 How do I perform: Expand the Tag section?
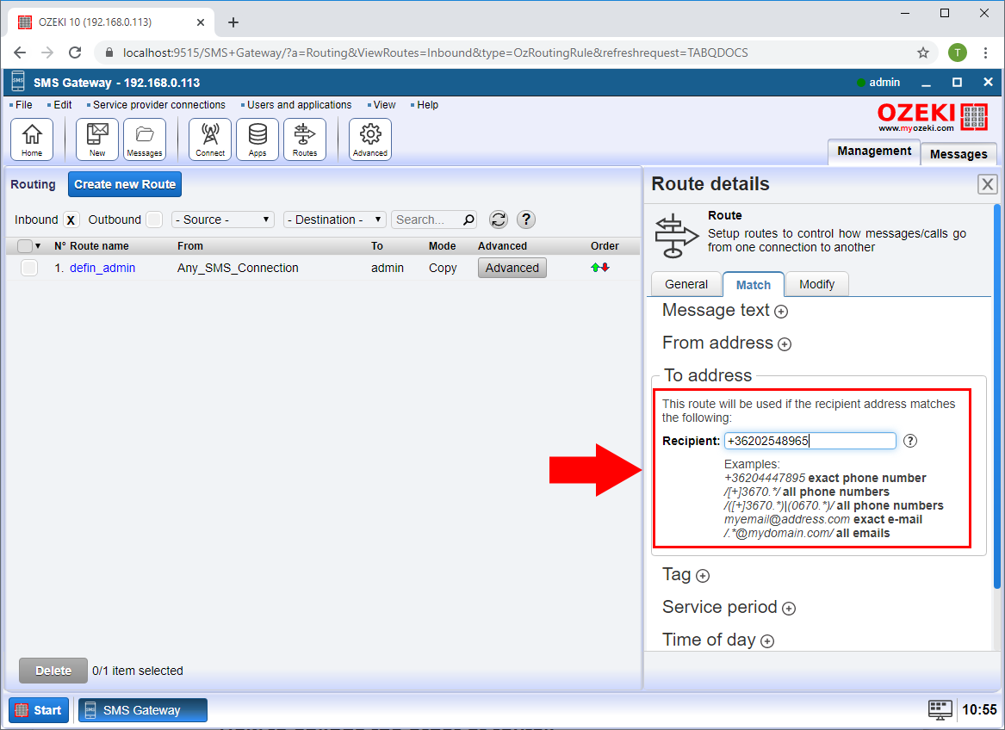pyautogui.click(x=703, y=576)
